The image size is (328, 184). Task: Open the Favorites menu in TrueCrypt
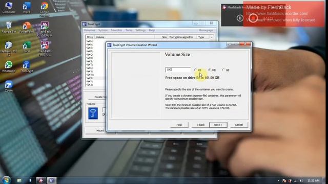pyautogui.click(x=116, y=30)
